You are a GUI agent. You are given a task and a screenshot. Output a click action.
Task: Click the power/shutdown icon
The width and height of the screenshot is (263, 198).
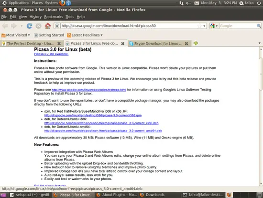[259, 3]
